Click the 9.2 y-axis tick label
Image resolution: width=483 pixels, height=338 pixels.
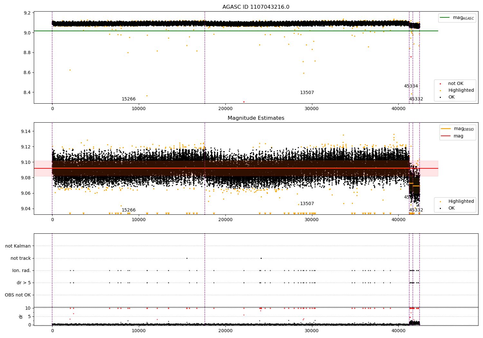(x=27, y=13)
